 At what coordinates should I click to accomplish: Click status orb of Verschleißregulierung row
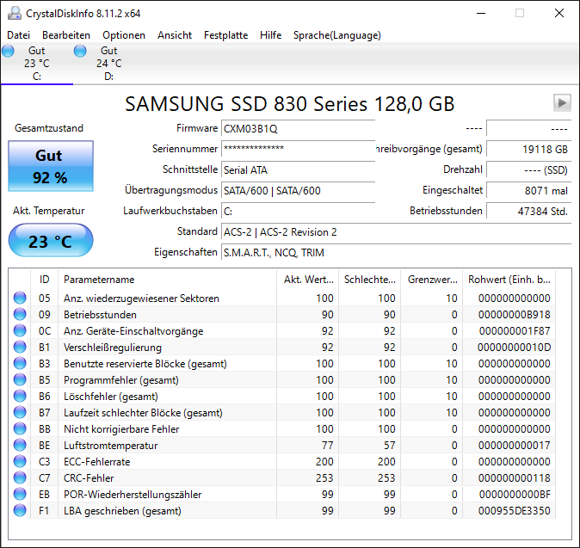pyautogui.click(x=20, y=348)
